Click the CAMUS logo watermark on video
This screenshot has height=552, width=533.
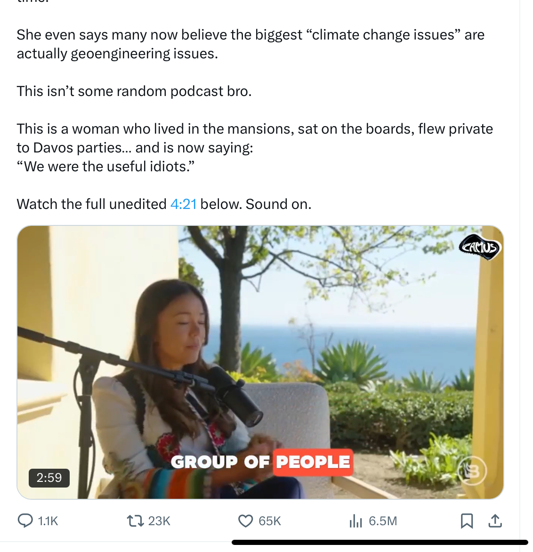[x=479, y=247]
